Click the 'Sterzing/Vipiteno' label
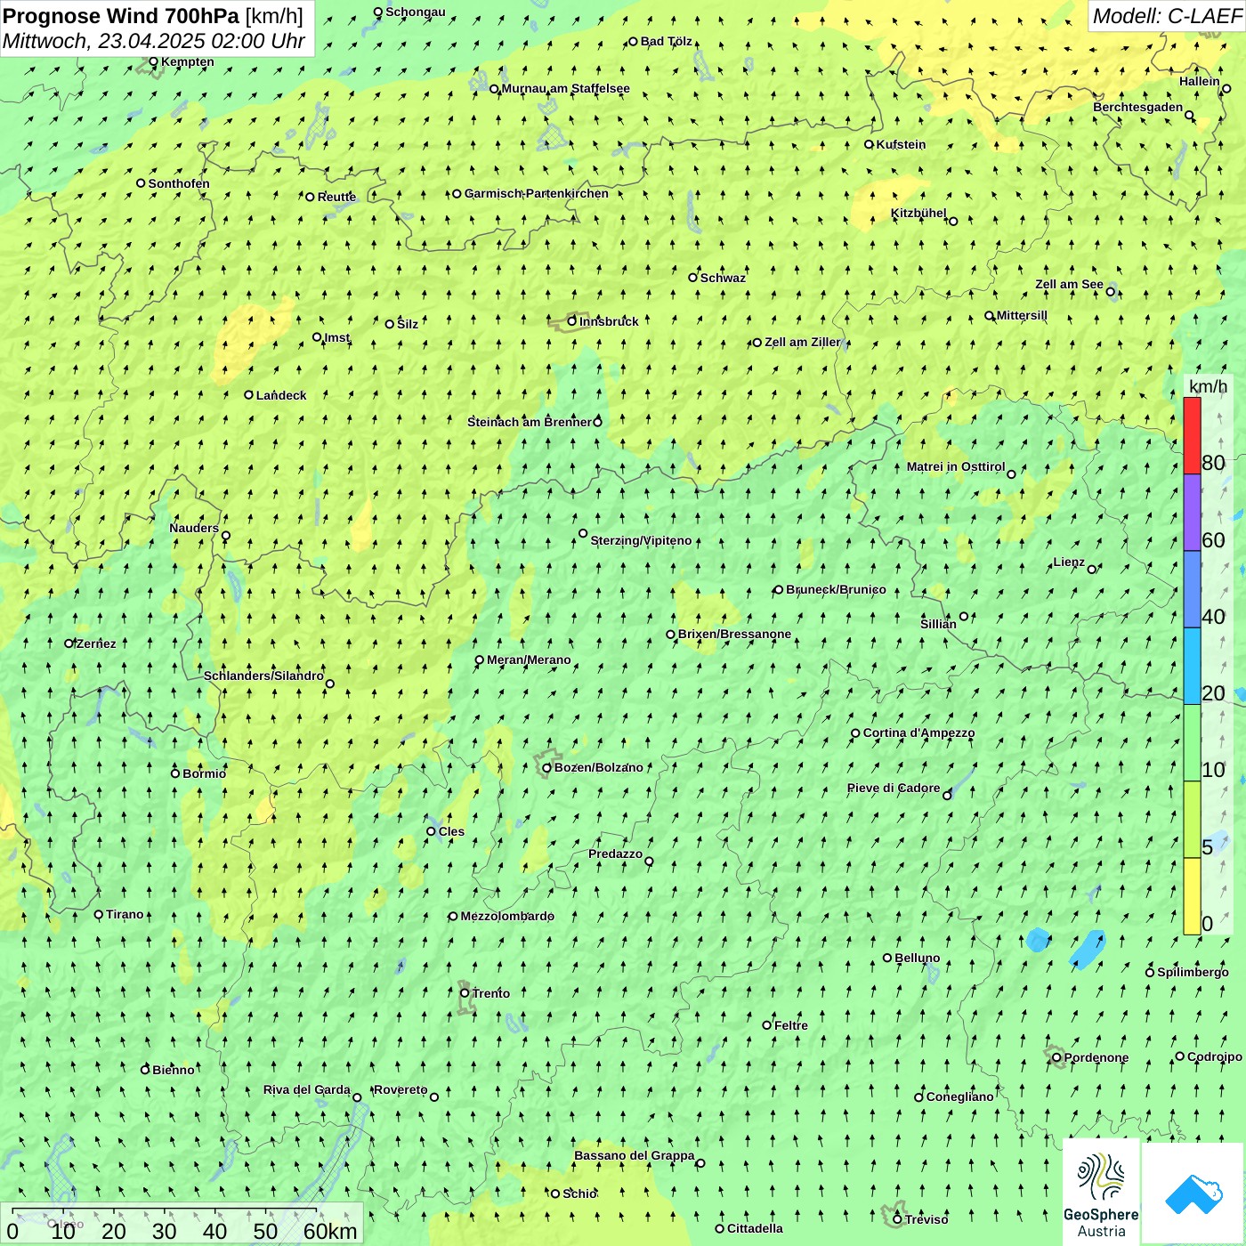The image size is (1246, 1246). 642,540
